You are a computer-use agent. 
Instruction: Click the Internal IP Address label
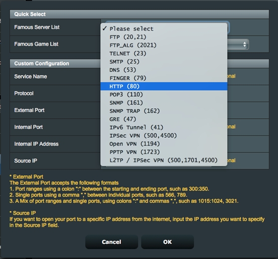click(x=36, y=144)
